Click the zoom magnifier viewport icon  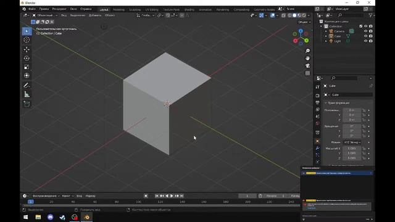click(x=307, y=51)
